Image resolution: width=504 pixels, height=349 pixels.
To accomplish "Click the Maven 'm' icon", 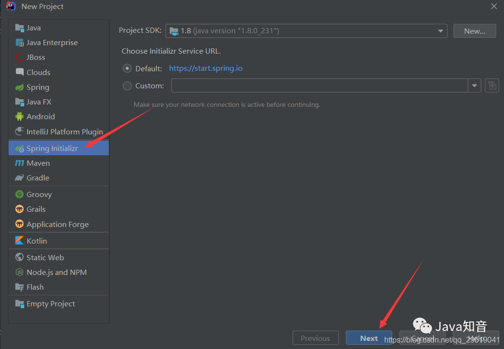I will click(19, 163).
